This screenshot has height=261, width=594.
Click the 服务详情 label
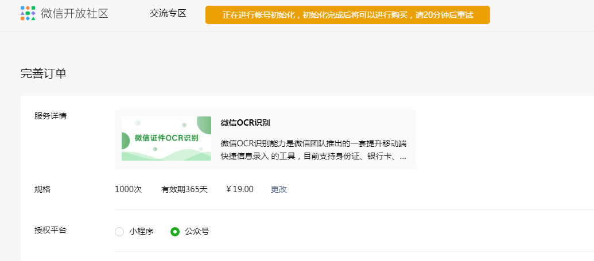coord(51,116)
